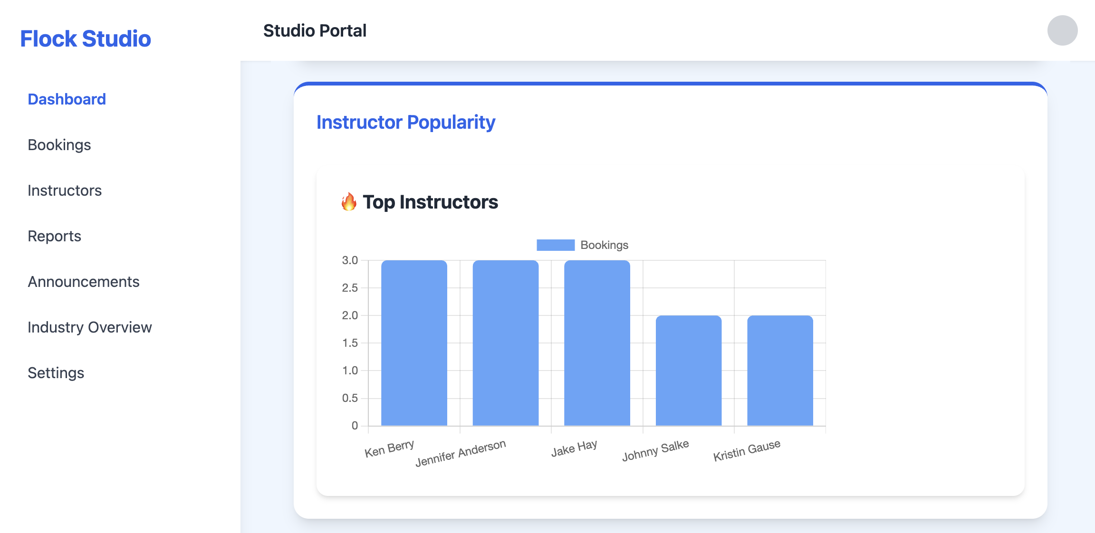Open the Instructors page
This screenshot has width=1095, height=533.
pyautogui.click(x=65, y=190)
